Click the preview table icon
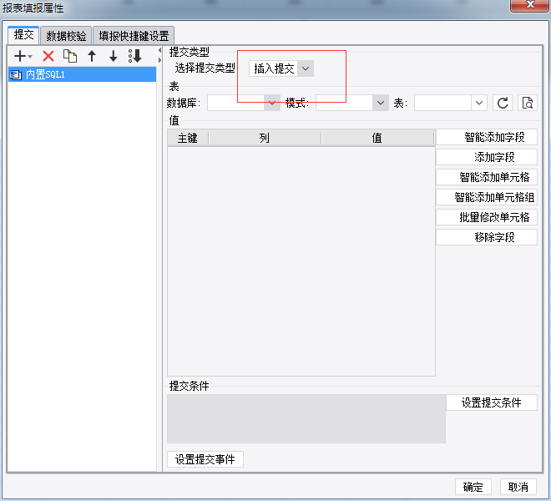551x501 pixels. (527, 103)
